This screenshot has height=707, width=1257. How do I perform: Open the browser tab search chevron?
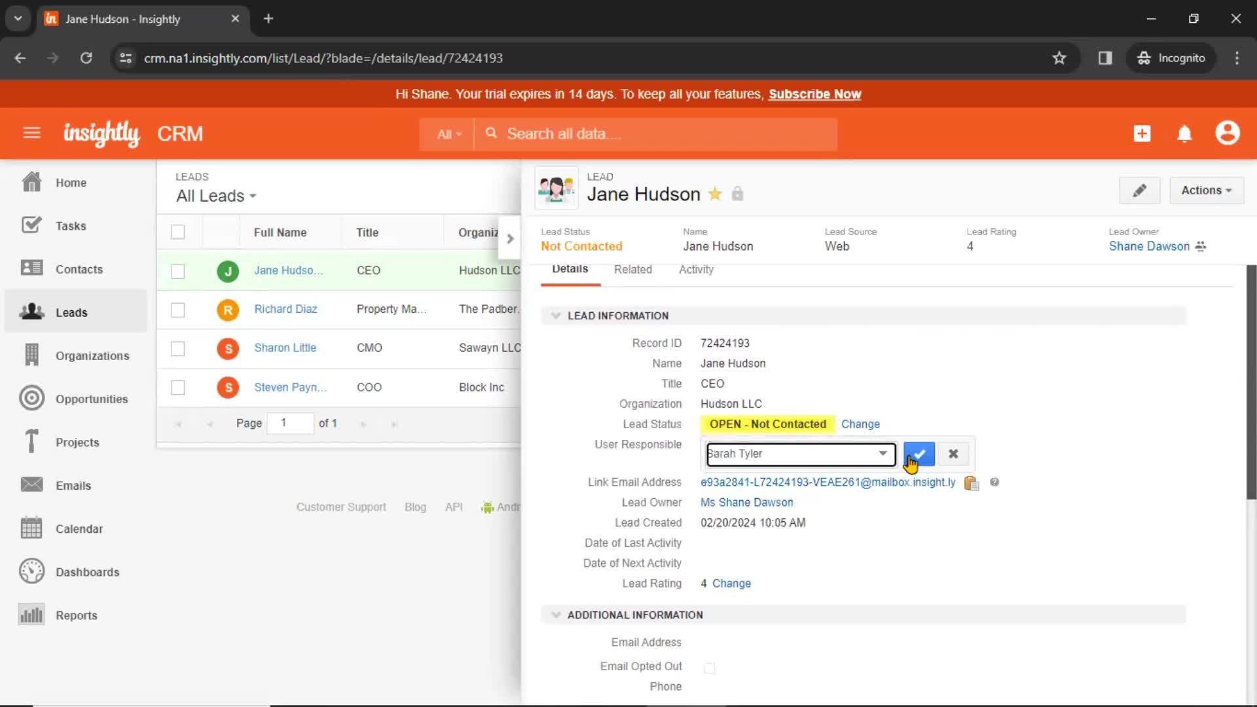[x=18, y=18]
